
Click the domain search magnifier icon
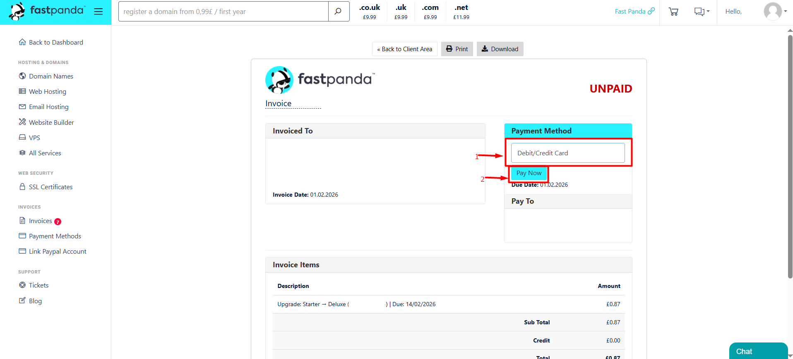pyautogui.click(x=338, y=11)
